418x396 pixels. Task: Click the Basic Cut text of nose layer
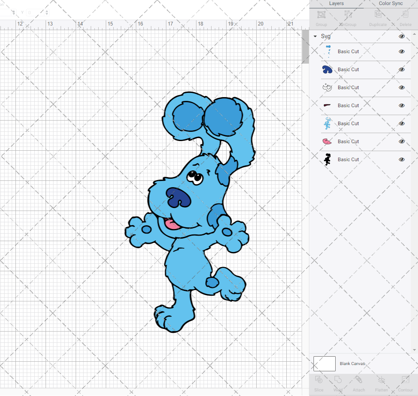(x=348, y=69)
